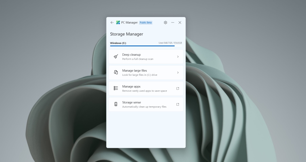Expand Manage large files chevron arrow
The height and width of the screenshot is (162, 306).
178,73
